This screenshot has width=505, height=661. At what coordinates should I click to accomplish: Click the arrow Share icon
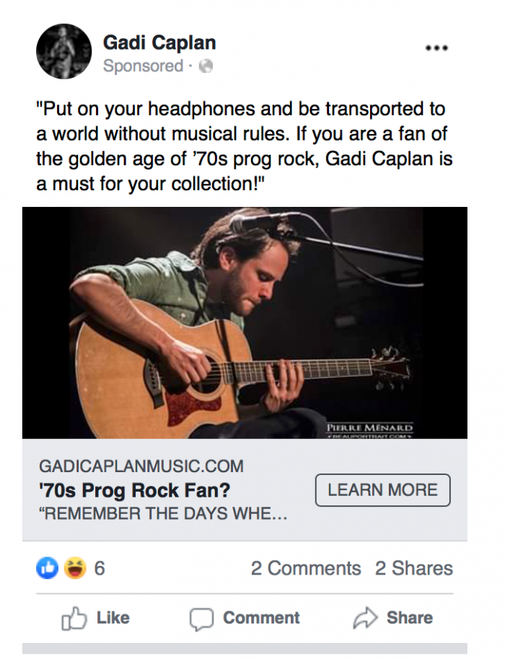[x=365, y=618]
